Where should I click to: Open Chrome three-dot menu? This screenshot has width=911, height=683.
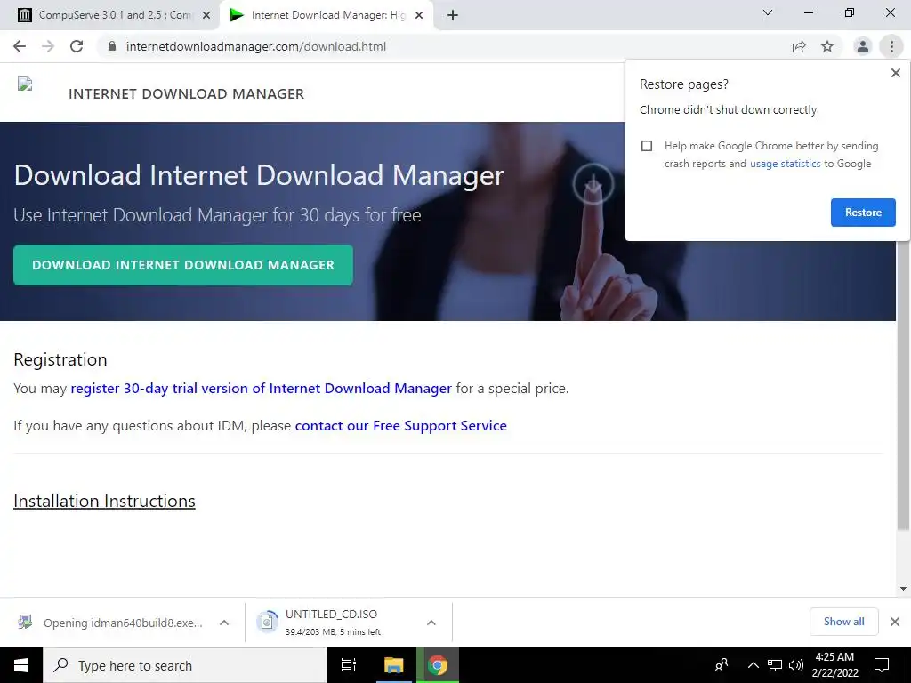[891, 46]
